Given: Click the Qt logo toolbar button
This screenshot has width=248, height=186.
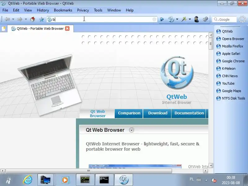Looking at the screenshot, I should click(x=171, y=19).
